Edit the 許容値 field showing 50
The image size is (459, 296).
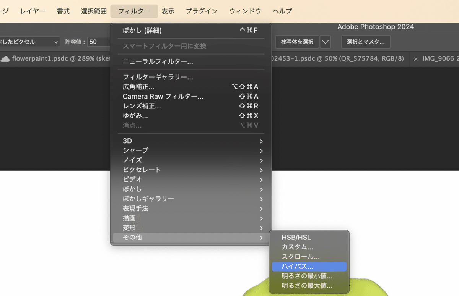[99, 42]
